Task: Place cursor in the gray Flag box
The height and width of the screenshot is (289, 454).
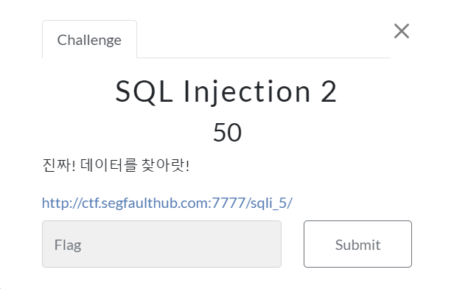Action: tap(161, 244)
